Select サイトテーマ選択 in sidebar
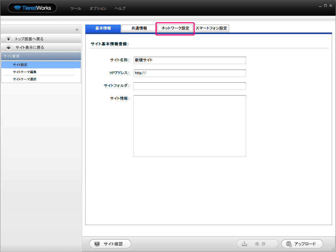 [25, 79]
